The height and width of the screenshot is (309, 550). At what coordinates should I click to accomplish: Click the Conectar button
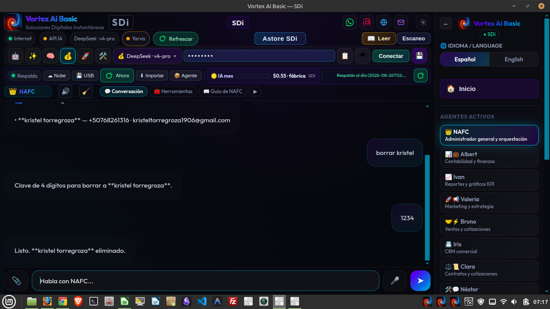(391, 56)
